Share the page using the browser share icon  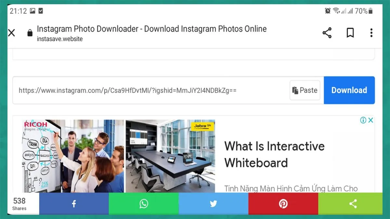[x=327, y=33]
